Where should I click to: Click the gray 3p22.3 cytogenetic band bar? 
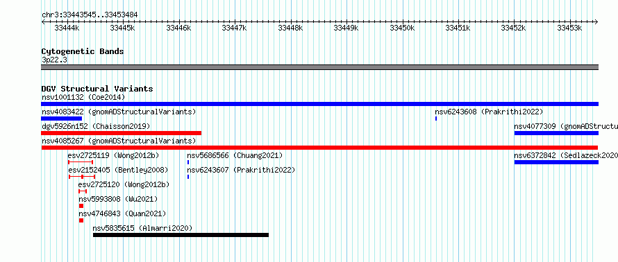[x=319, y=67]
